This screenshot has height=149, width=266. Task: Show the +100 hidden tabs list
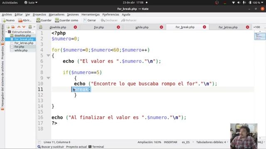coord(257,27)
